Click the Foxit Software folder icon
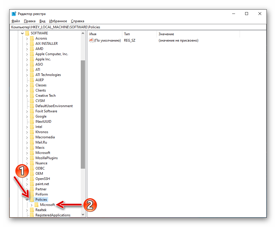Screen dimensions: 276x227 pyautogui.click(x=32, y=111)
